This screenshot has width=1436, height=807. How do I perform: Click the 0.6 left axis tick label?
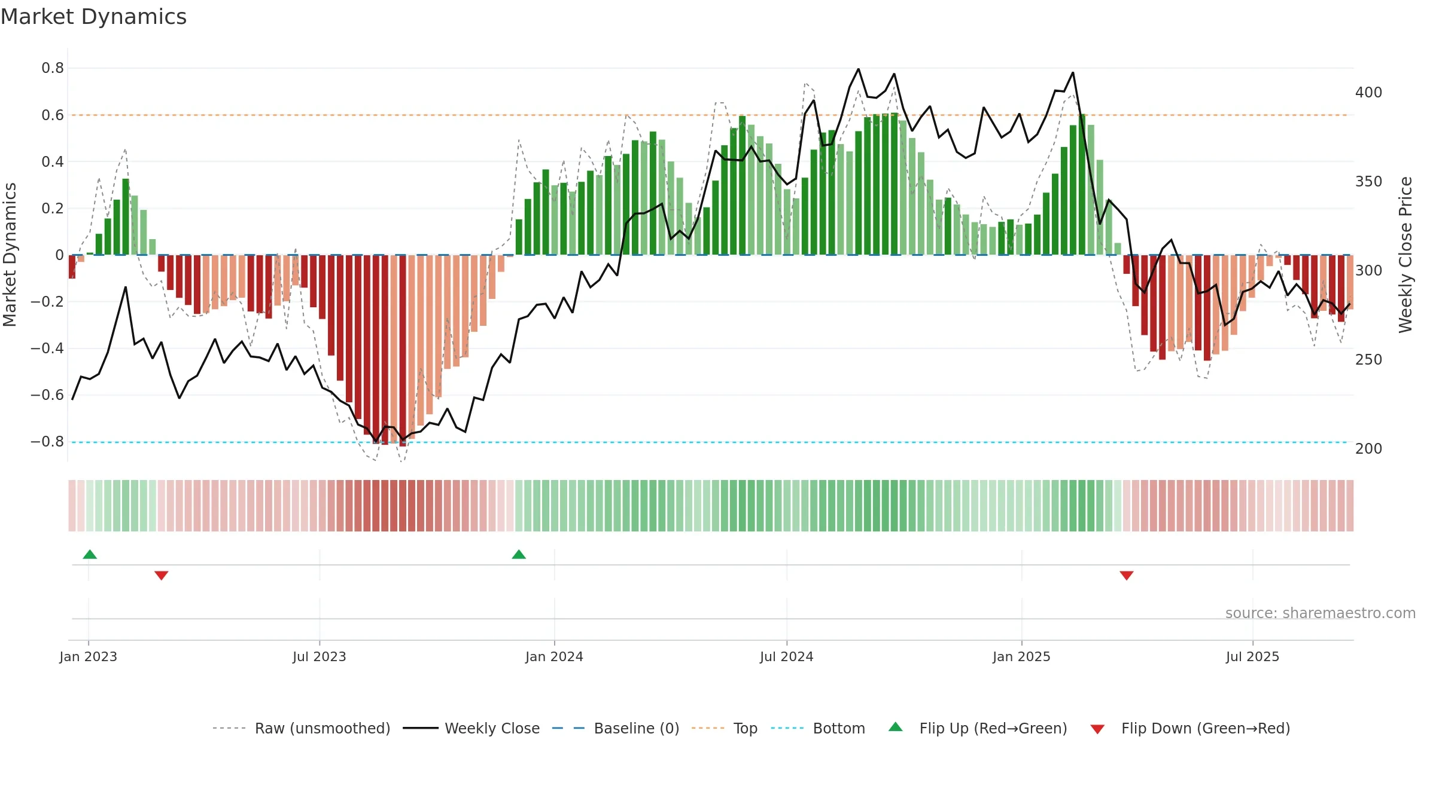click(x=53, y=115)
